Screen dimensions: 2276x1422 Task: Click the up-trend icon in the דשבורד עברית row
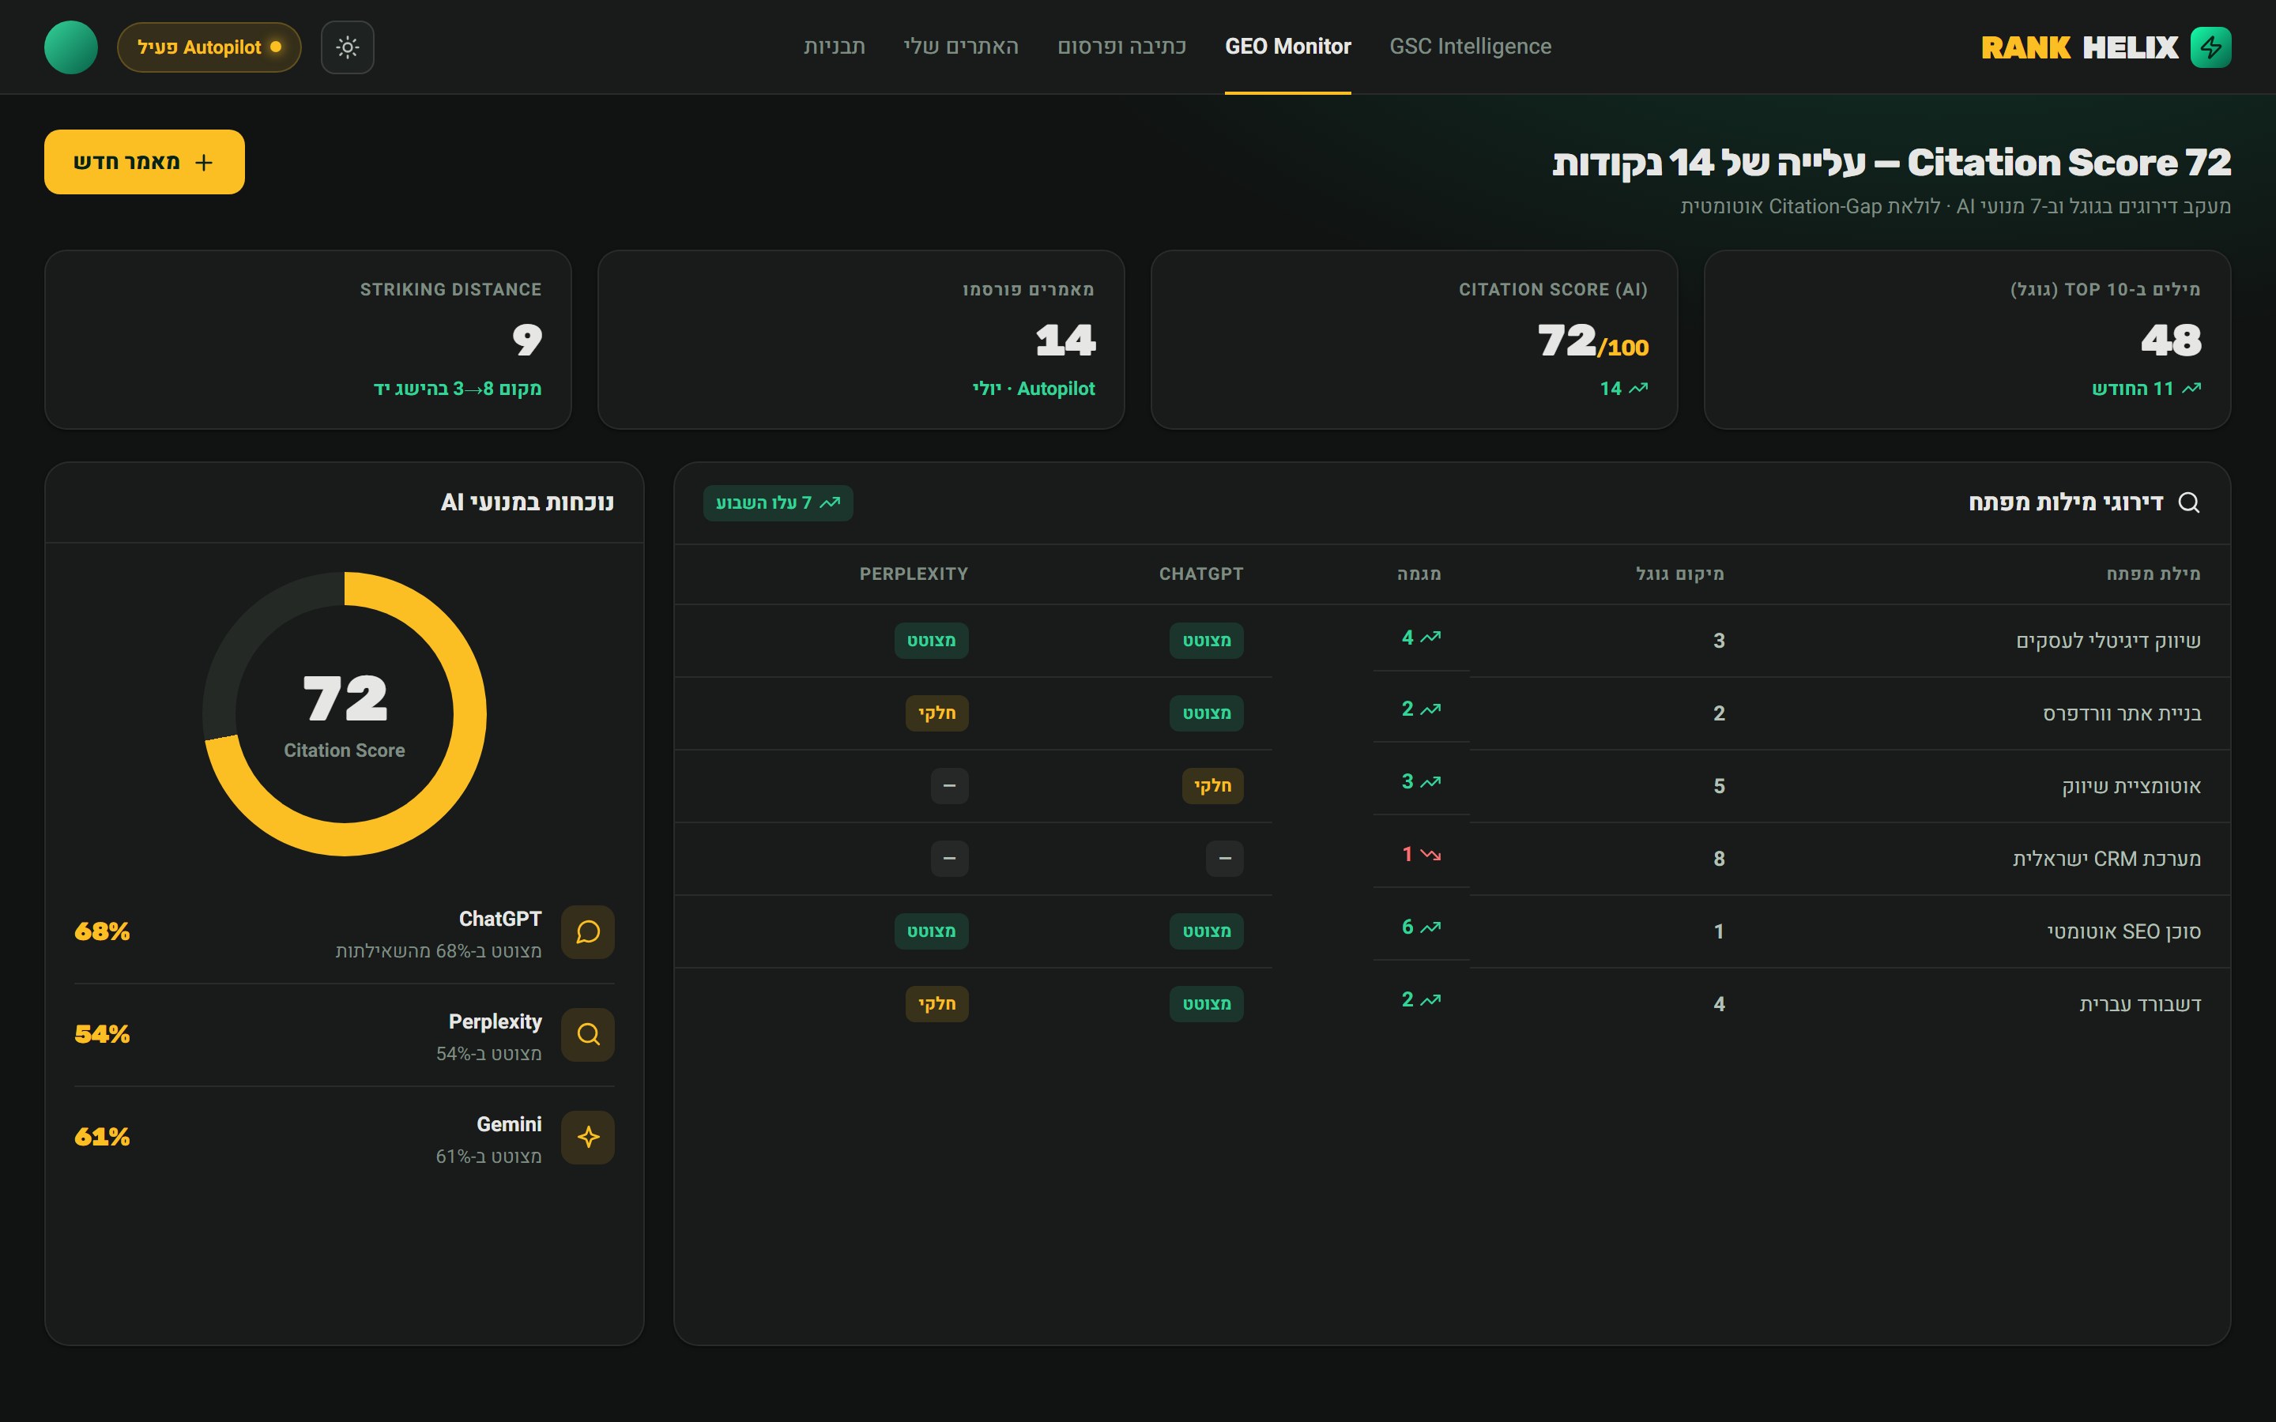click(1430, 999)
